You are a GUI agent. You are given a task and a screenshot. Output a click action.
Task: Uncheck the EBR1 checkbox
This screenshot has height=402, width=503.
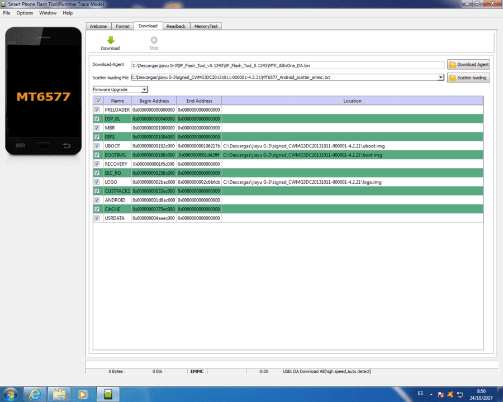pyautogui.click(x=97, y=137)
